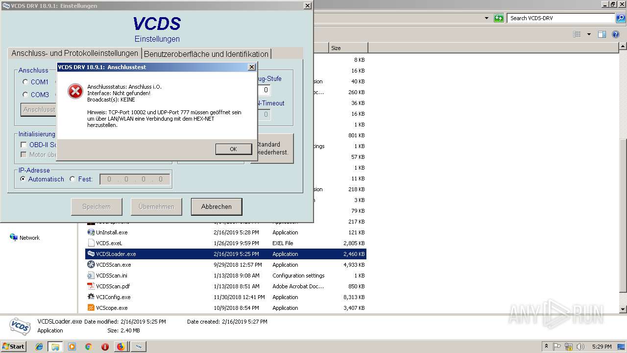Viewport: 627px width, 353px height.
Task: Click Size column header in Explorer
Action: [348, 48]
